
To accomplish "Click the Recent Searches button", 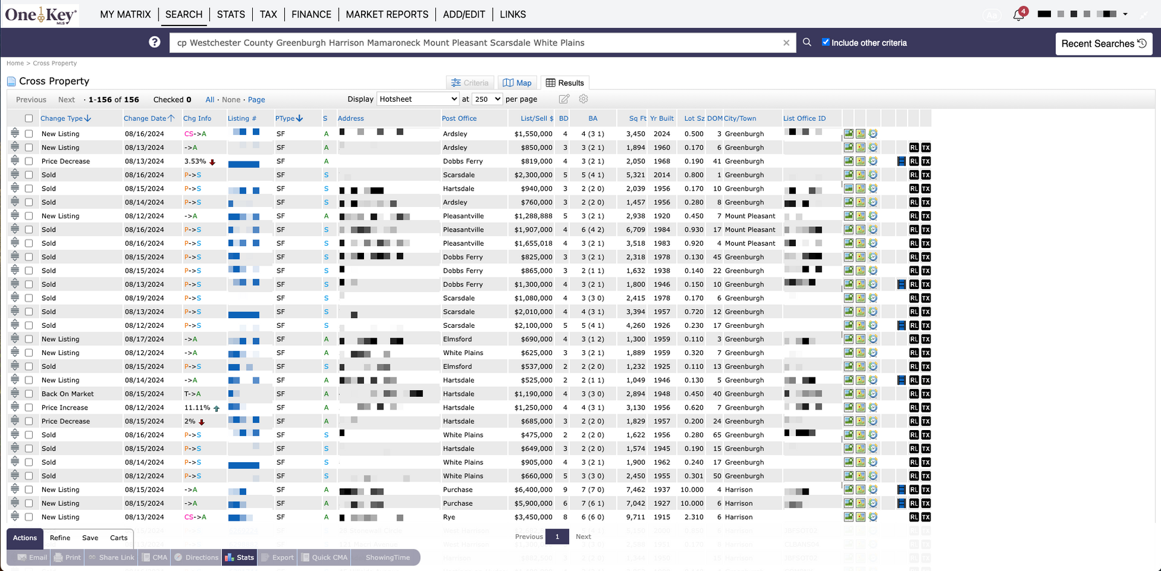I will coord(1104,43).
